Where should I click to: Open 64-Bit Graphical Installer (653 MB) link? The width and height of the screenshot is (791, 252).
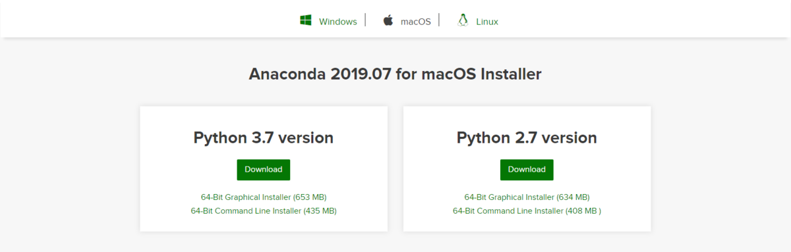(x=264, y=197)
